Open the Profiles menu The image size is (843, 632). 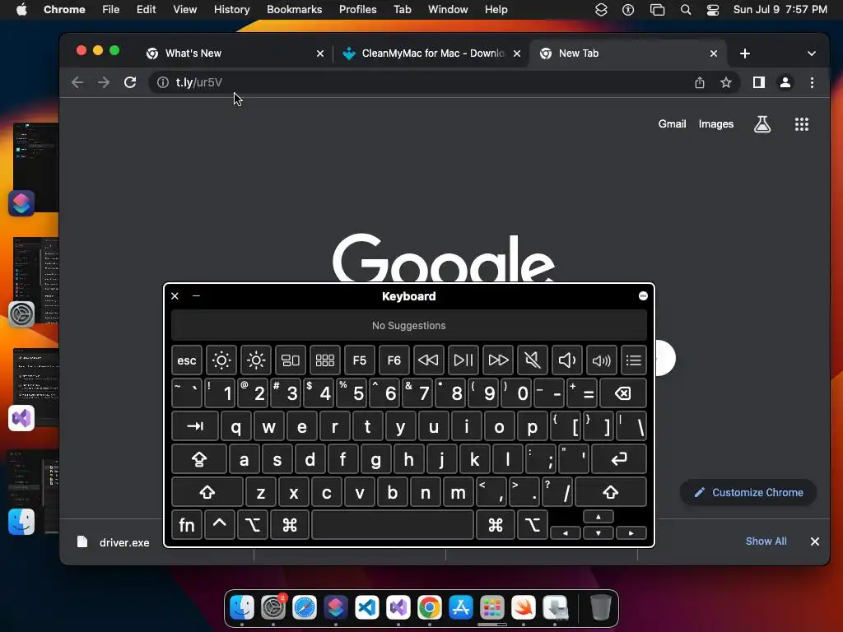357,9
